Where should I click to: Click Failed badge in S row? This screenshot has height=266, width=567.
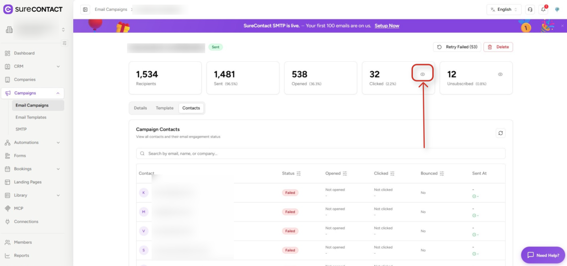[290, 250]
